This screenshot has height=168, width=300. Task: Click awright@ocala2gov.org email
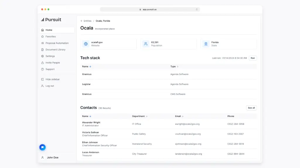[x=187, y=124]
